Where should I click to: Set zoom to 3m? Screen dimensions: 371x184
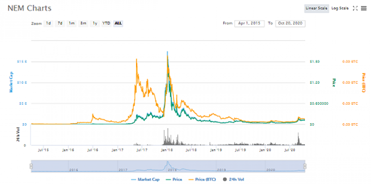pyautogui.click(x=83, y=23)
